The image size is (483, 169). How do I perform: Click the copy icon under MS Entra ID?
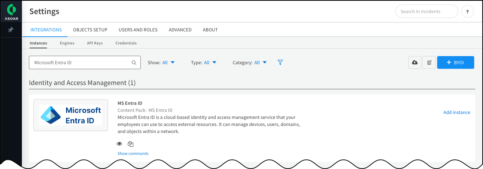(x=131, y=144)
